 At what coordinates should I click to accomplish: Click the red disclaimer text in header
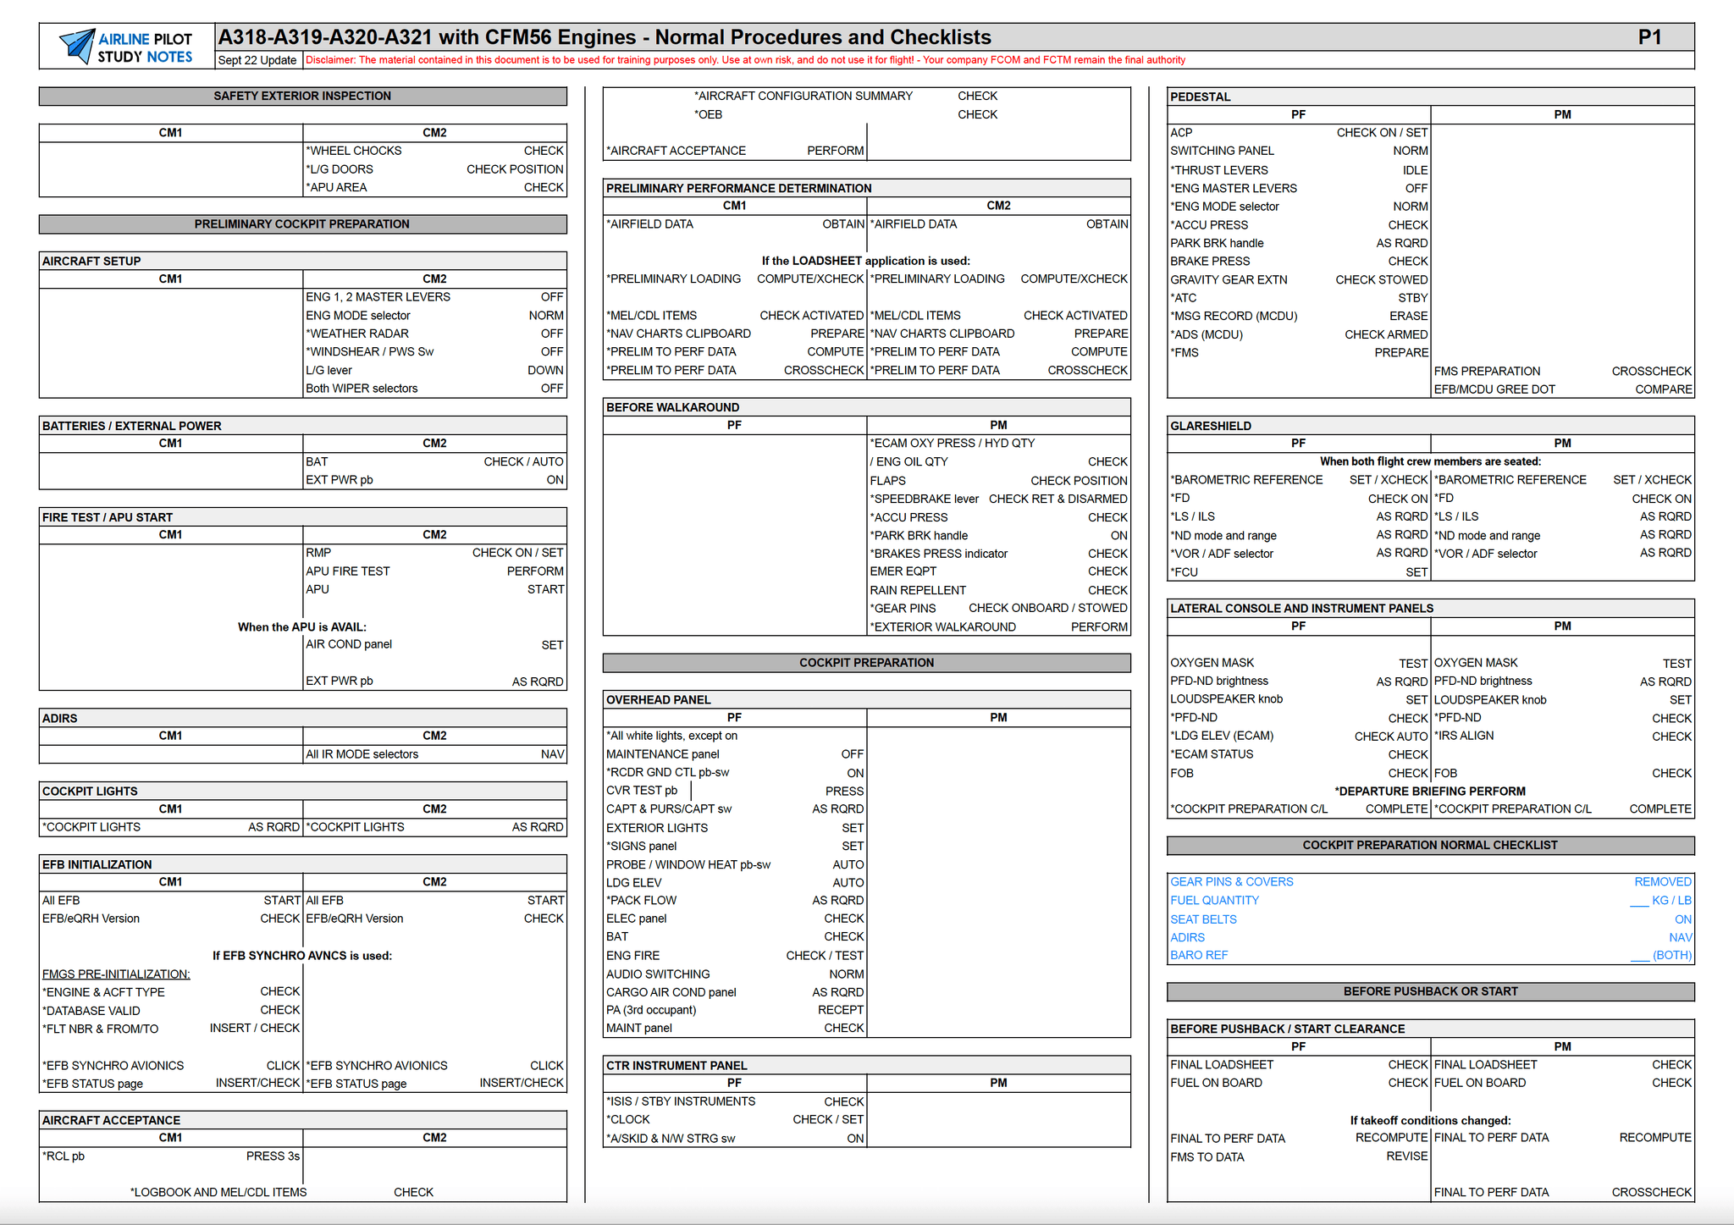coord(745,60)
